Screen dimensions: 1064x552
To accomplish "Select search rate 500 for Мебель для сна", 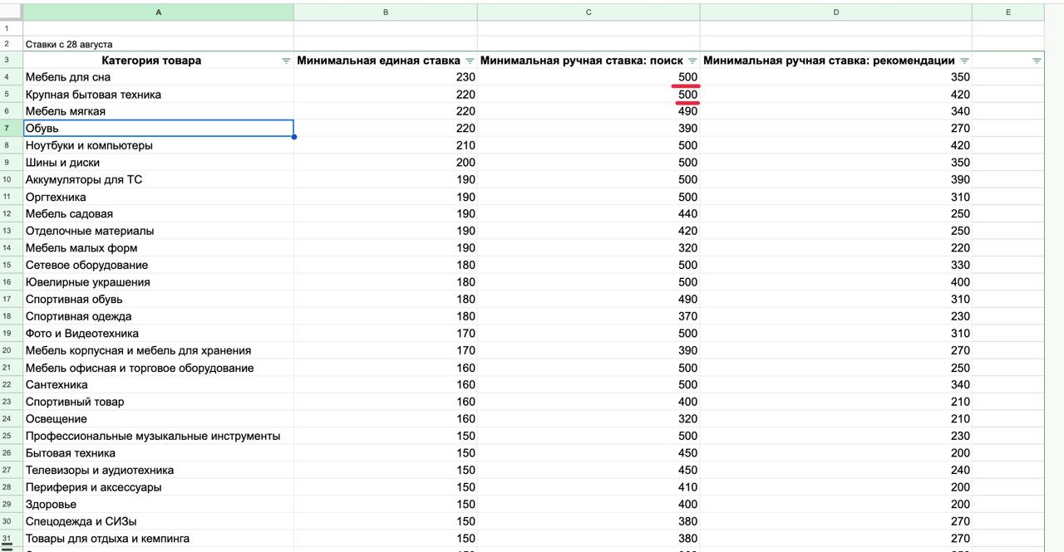I will click(x=589, y=77).
